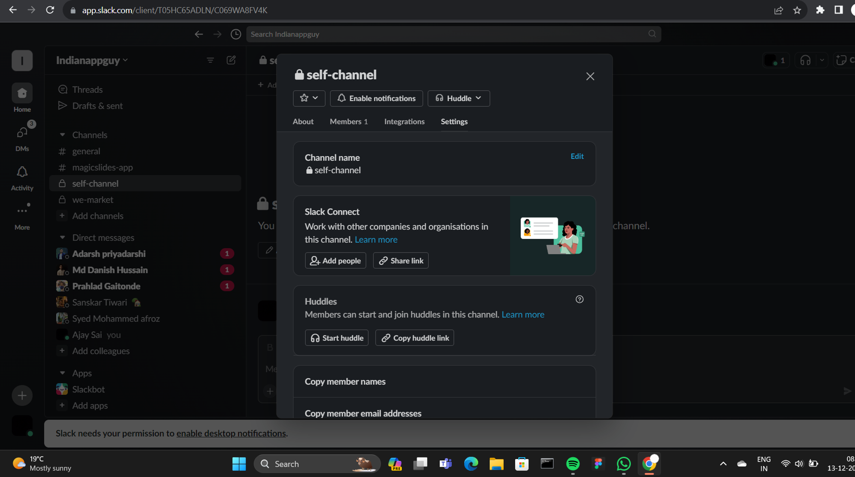
Task: Open the general channel
Action: [x=145, y=151]
